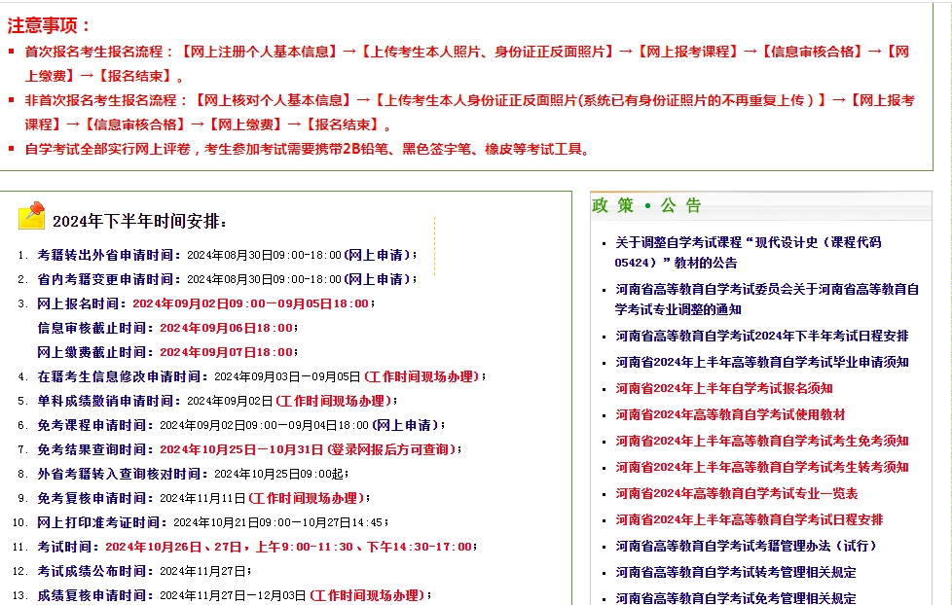Click the pinned note icon beside 2024年下半年时间安排
This screenshot has width=952, height=605.
click(x=32, y=215)
